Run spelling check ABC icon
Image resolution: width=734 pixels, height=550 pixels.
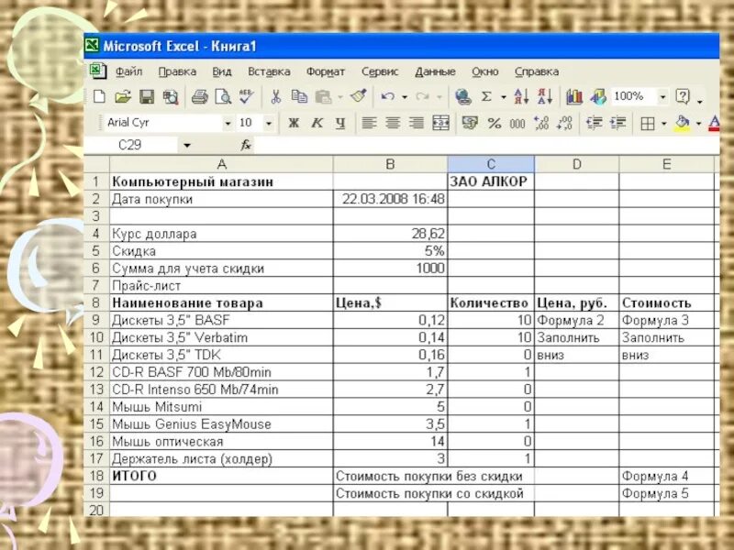click(x=246, y=97)
